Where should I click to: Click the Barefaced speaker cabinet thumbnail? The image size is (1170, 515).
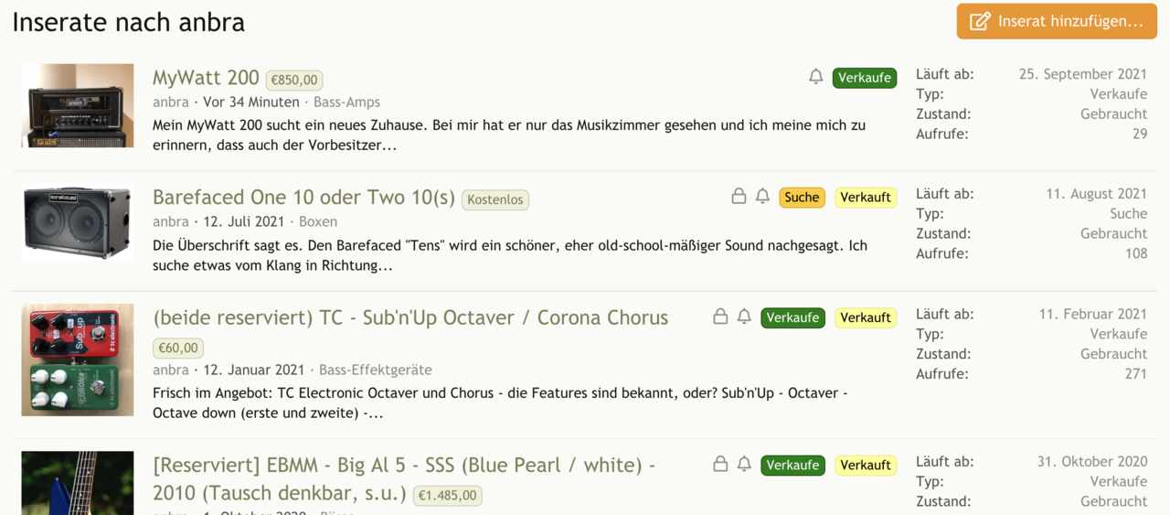click(78, 222)
